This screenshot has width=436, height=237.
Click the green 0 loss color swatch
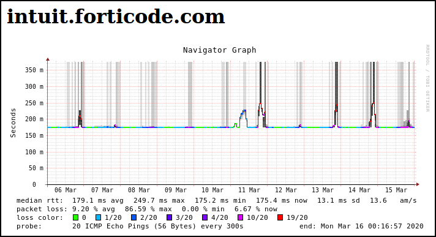[x=75, y=217]
